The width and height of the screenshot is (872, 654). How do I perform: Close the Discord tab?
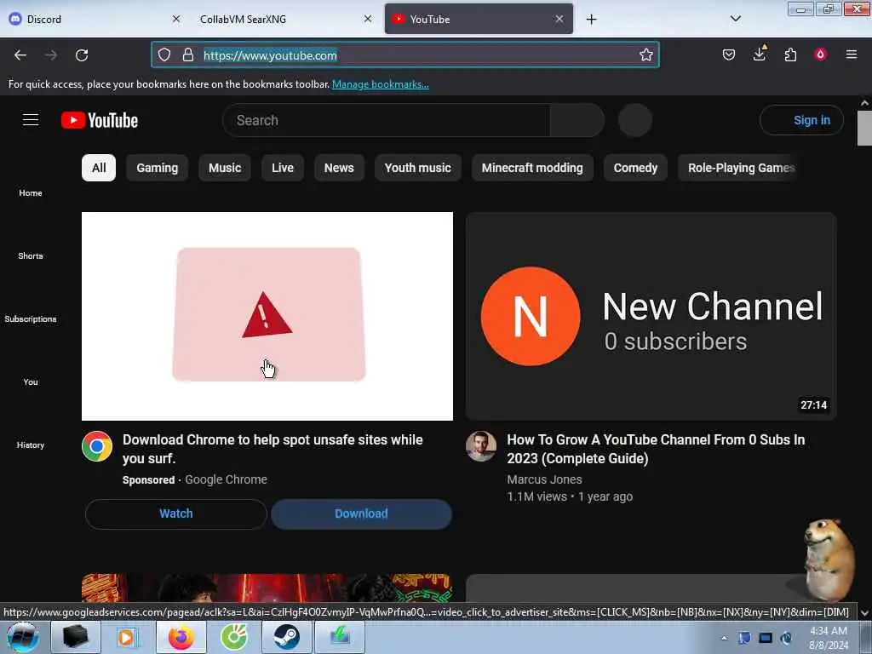click(176, 19)
